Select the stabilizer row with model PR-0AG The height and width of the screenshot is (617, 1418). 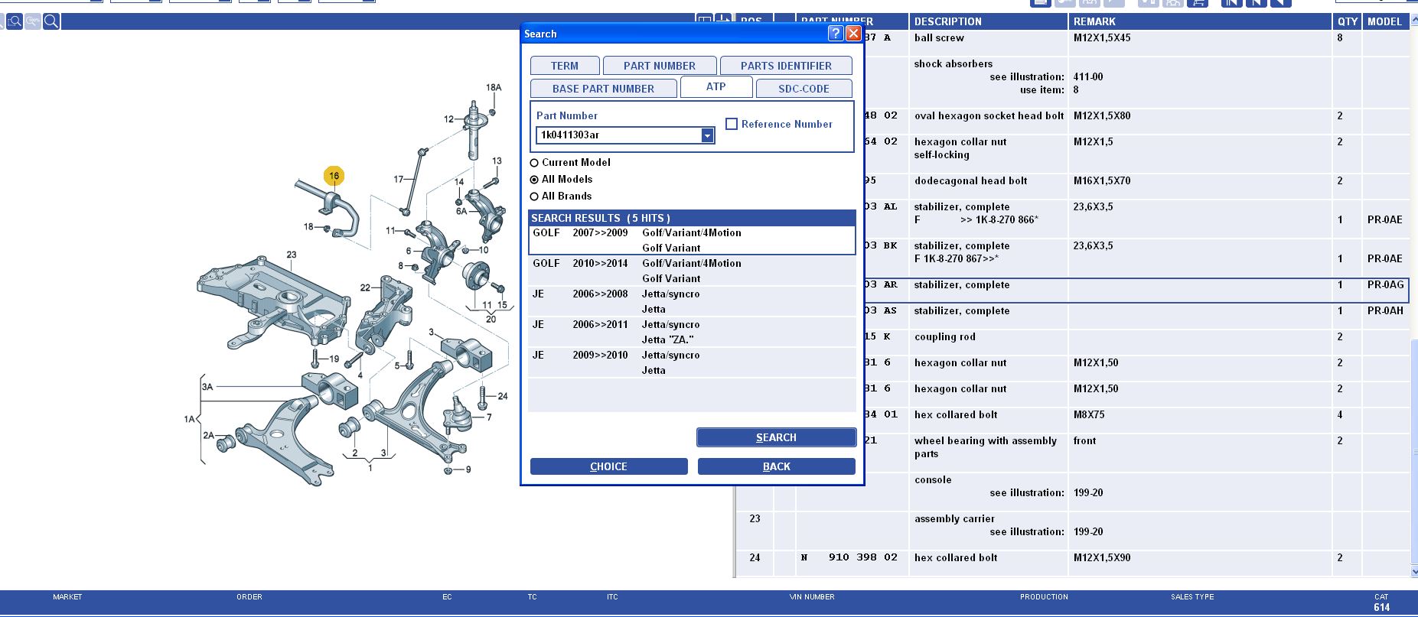coord(1136,291)
